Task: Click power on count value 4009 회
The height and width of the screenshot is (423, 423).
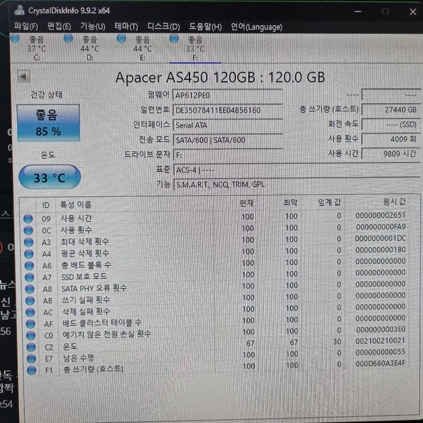Action: [x=391, y=139]
